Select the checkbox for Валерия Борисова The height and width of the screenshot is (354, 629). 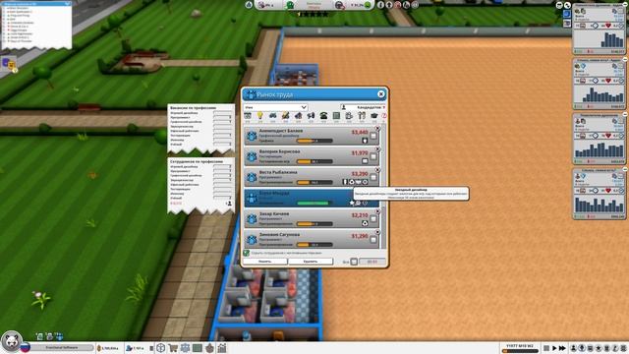[x=373, y=156]
